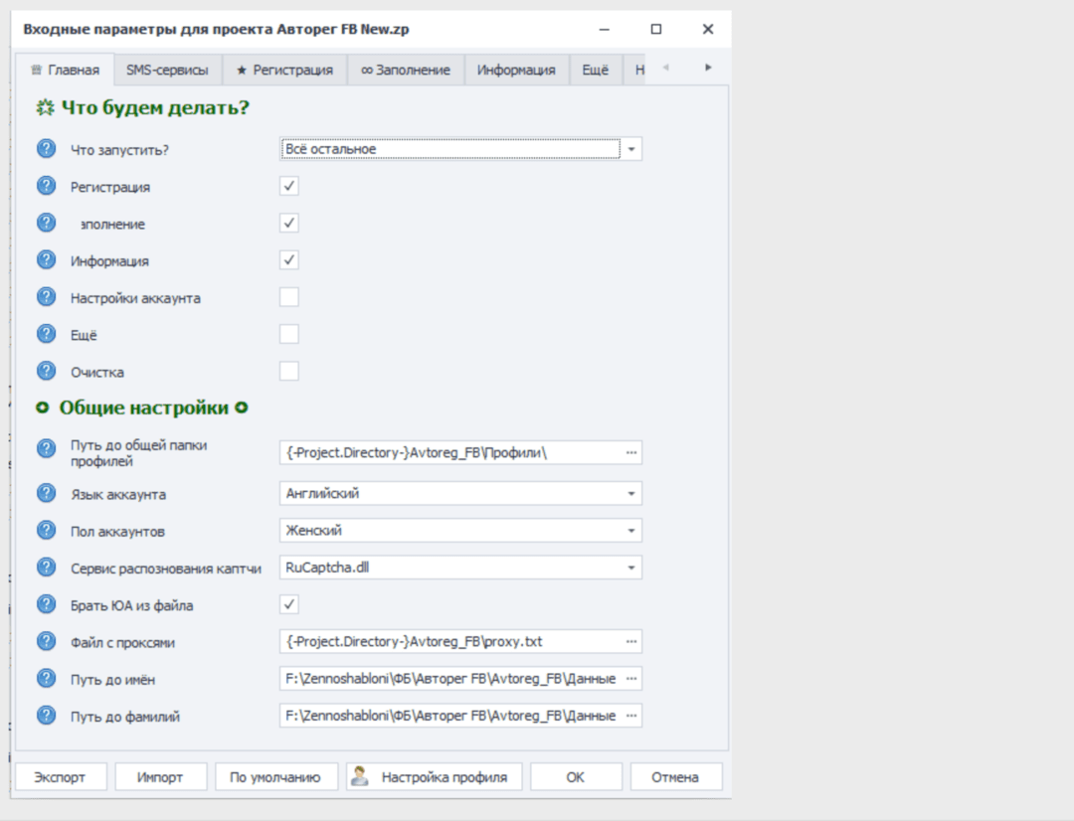Viewport: 1074px width, 821px height.
Task: Click help icon next to 'Что запустить?'
Action: pyautogui.click(x=46, y=149)
